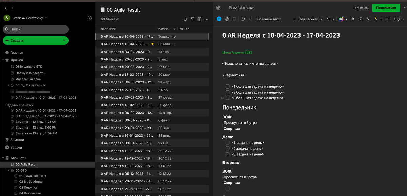Toggle underline formatting
The width and height of the screenshot is (407, 196).
click(x=368, y=19)
